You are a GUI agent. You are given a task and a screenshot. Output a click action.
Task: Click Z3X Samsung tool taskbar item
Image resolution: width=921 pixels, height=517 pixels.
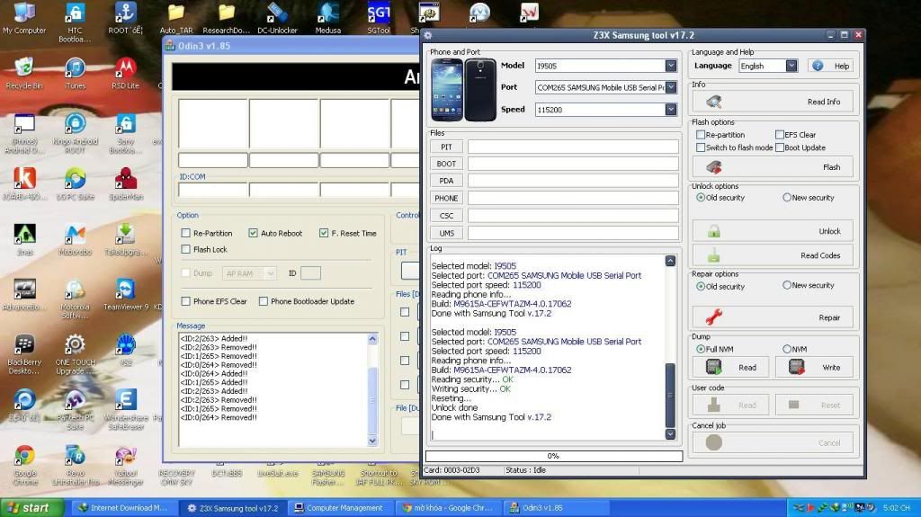[234, 508]
